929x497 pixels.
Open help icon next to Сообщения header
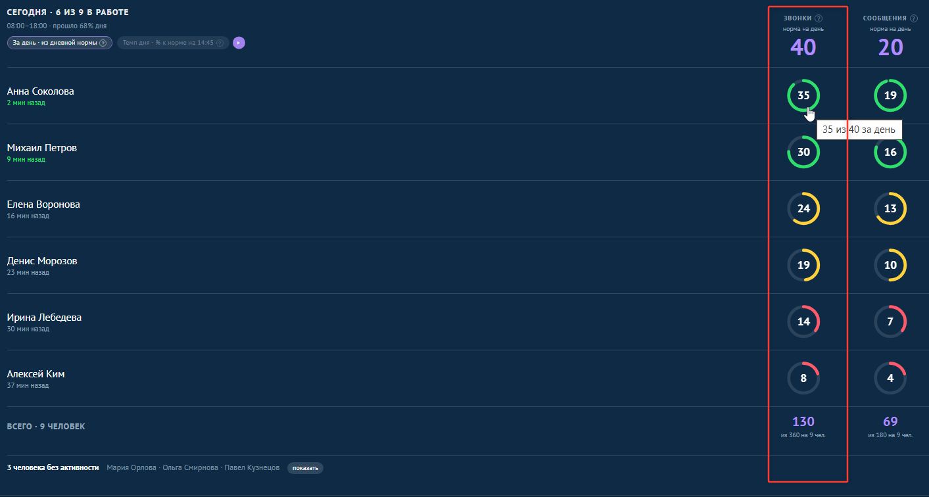click(x=913, y=18)
